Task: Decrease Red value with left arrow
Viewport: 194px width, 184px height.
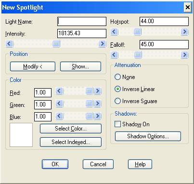Action: coord(59,91)
